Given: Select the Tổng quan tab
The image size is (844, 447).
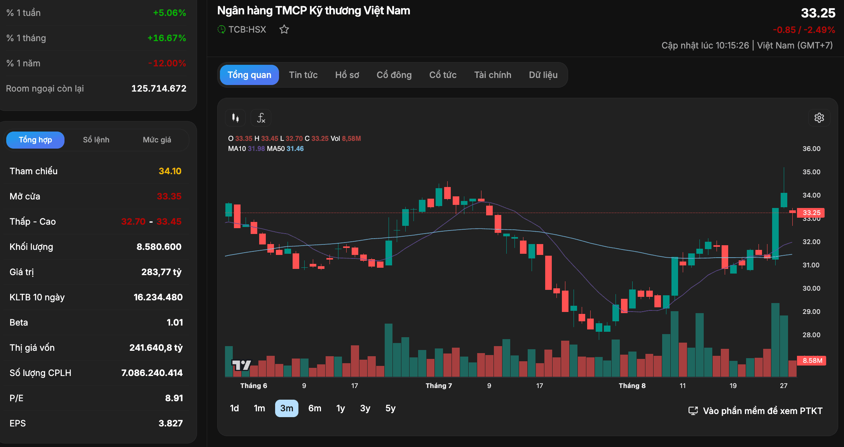Looking at the screenshot, I should [x=249, y=75].
